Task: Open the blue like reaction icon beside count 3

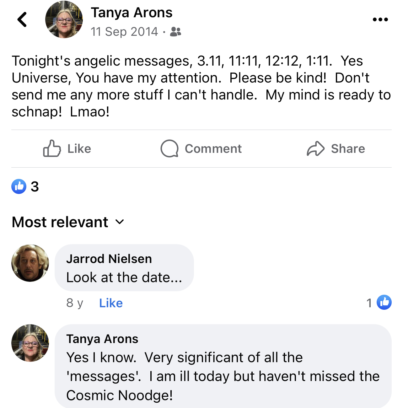Action: pyautogui.click(x=19, y=186)
